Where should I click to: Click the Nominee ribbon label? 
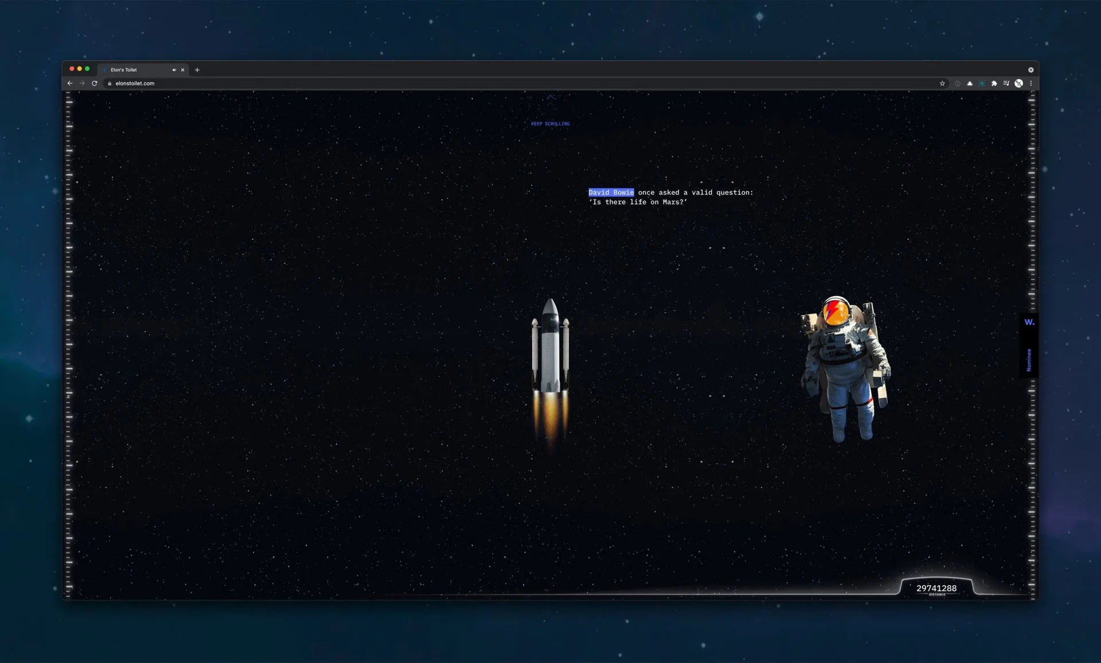[x=1029, y=360]
